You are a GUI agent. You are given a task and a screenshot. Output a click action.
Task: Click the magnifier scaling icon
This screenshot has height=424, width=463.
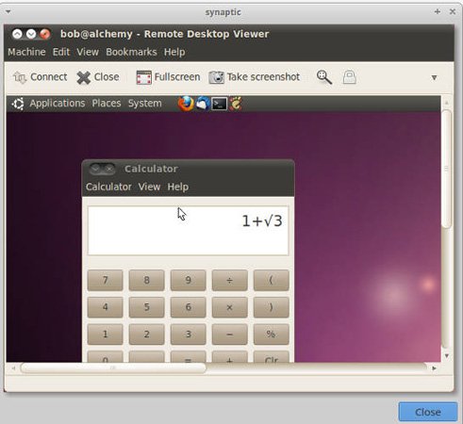(324, 77)
